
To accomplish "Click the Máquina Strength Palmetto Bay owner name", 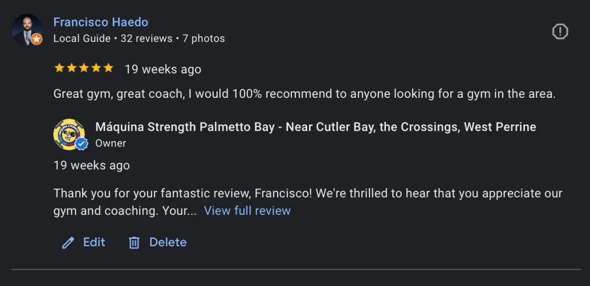I will point(315,127).
